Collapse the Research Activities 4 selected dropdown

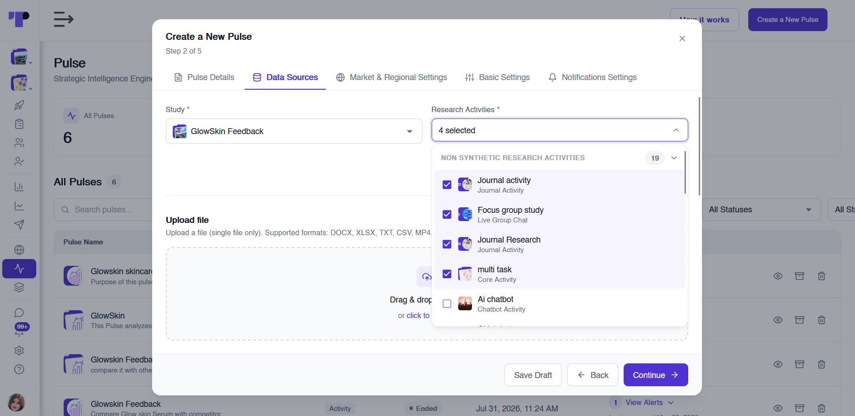559,130
